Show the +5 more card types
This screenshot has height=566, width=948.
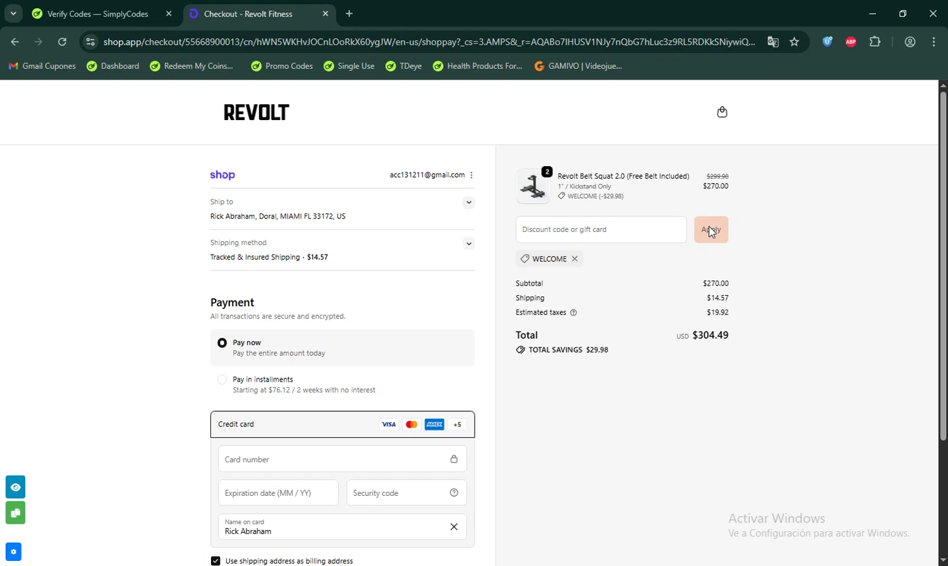pyautogui.click(x=457, y=424)
